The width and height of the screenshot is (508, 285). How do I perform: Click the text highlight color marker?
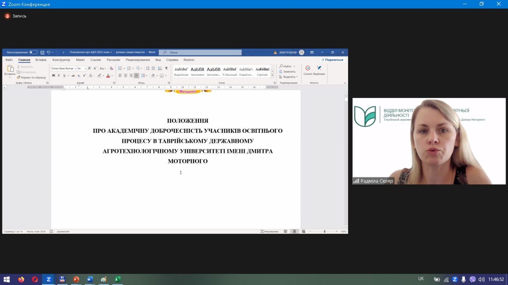click(x=99, y=75)
